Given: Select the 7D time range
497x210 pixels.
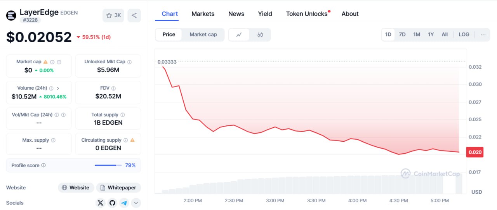Looking at the screenshot, I should pos(402,35).
